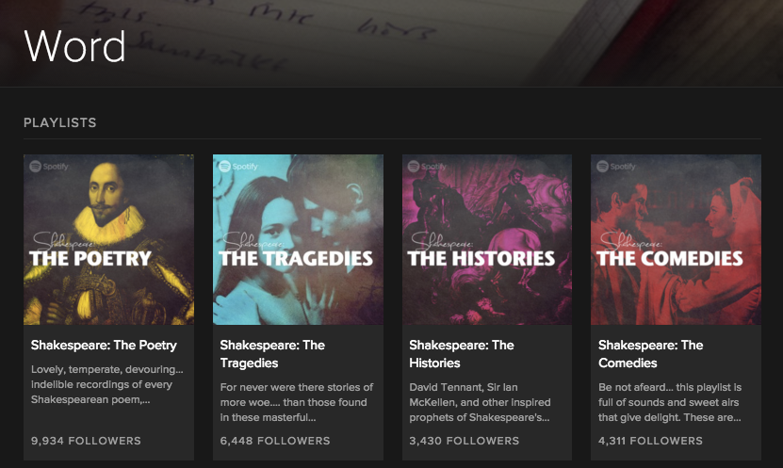Click the "Word" genre heading
The image size is (783, 468).
[74, 44]
